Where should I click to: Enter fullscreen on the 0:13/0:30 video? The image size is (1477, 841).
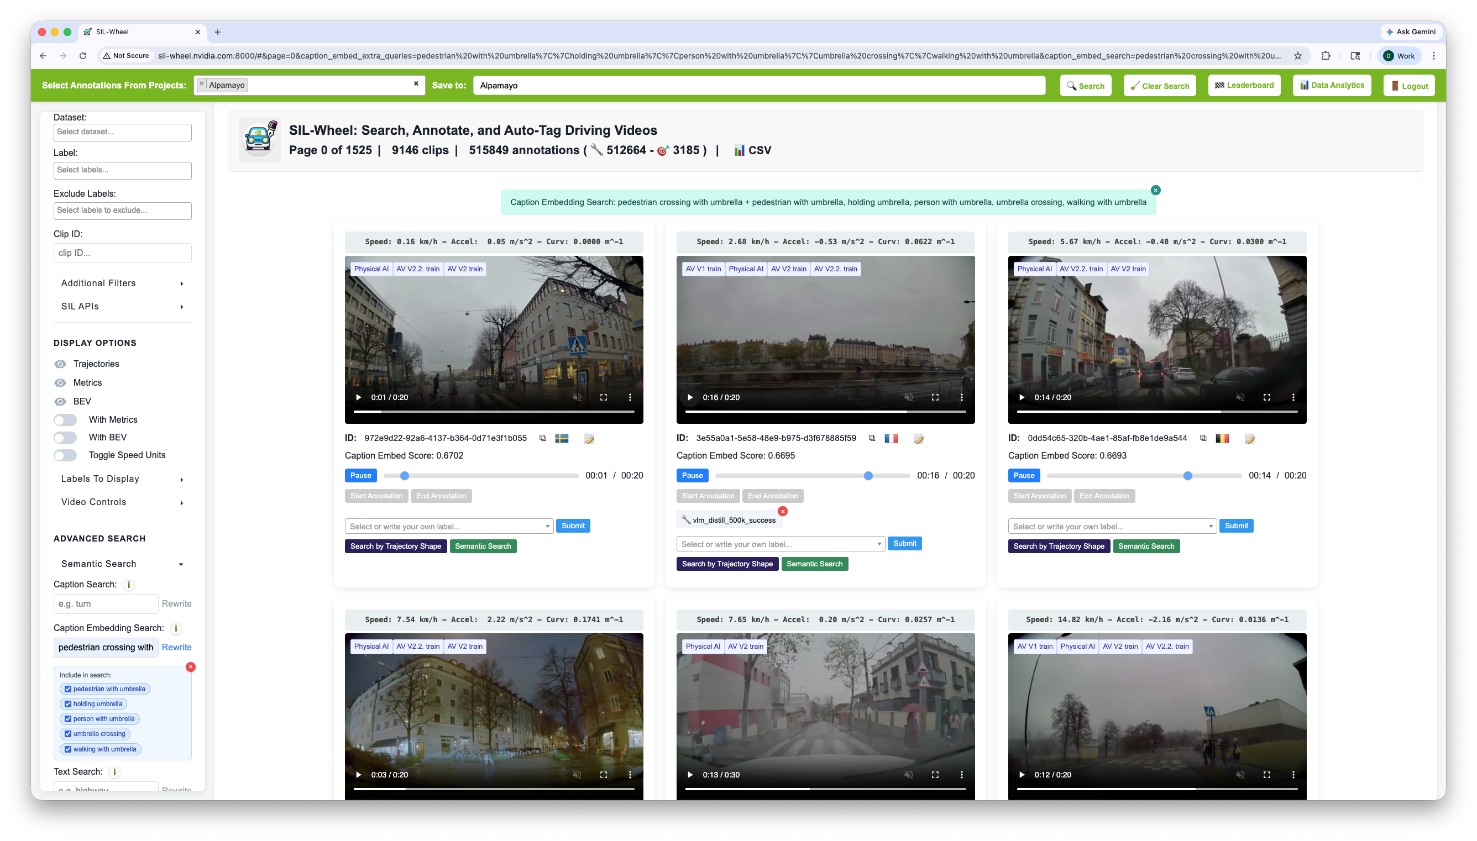(x=935, y=775)
